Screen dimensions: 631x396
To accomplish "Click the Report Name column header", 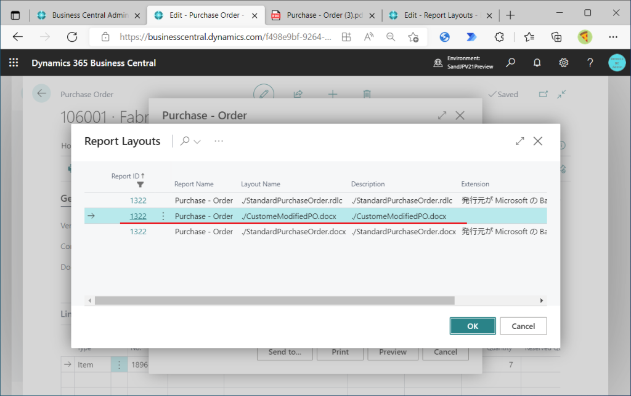I will [194, 184].
